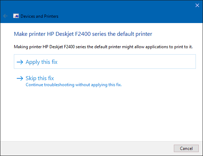
Task: Click 'default printer' in the blue heading
Action: tap(134, 34)
